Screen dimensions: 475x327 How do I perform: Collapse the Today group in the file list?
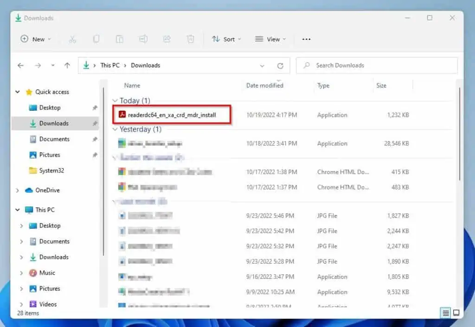[115, 101]
